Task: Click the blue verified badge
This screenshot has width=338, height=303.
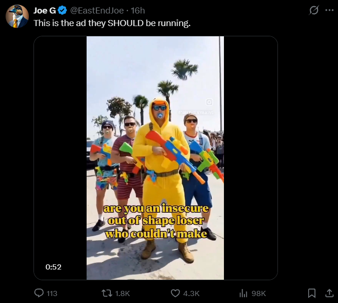Action: coord(62,10)
